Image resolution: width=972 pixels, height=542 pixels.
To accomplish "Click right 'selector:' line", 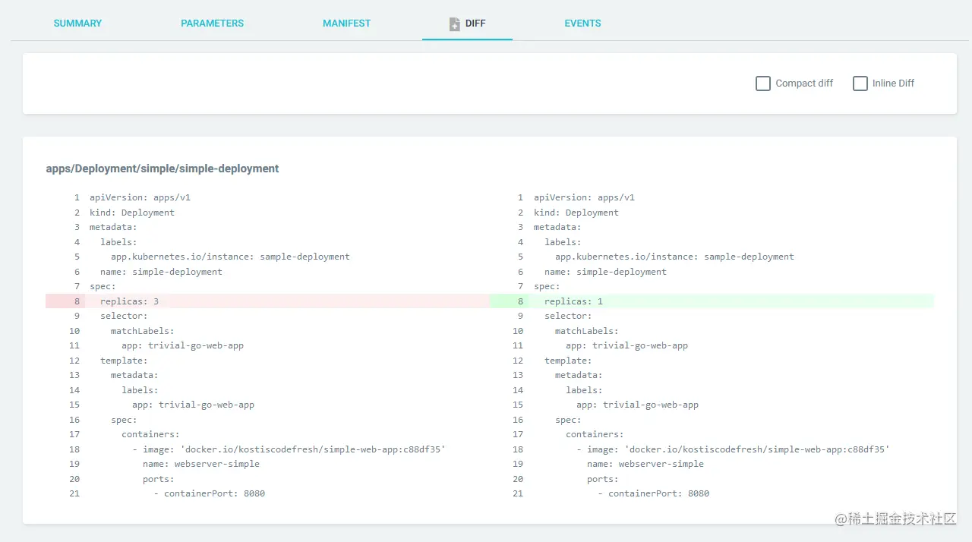I will pos(568,316).
